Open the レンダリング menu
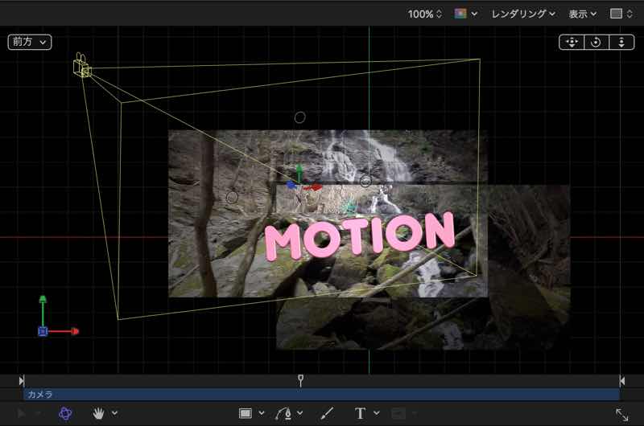This screenshot has height=426, width=644. [523, 14]
